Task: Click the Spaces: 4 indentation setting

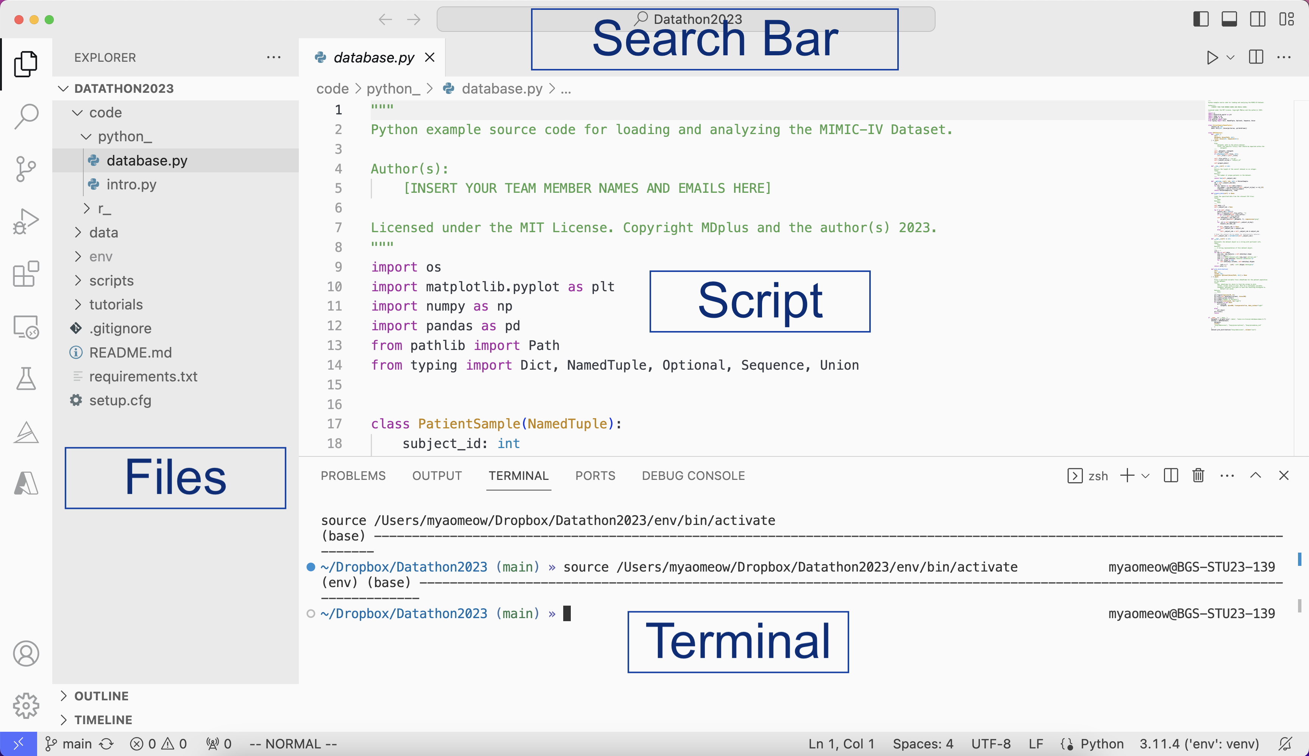Action: (x=923, y=744)
